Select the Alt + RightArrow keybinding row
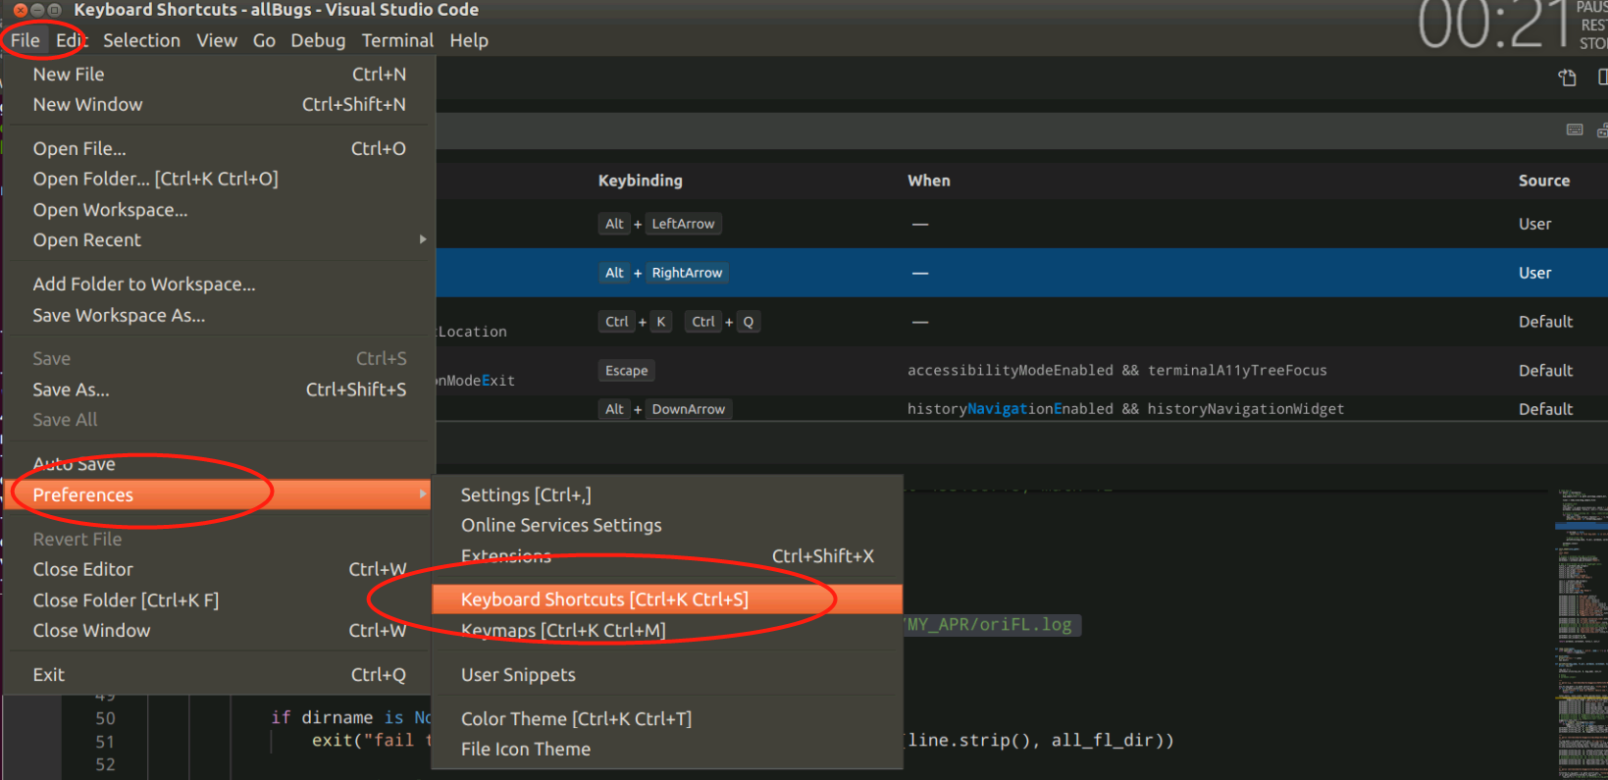Screen dimensions: 1608x780 (1021, 273)
